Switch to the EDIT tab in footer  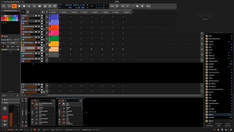pos(21,130)
